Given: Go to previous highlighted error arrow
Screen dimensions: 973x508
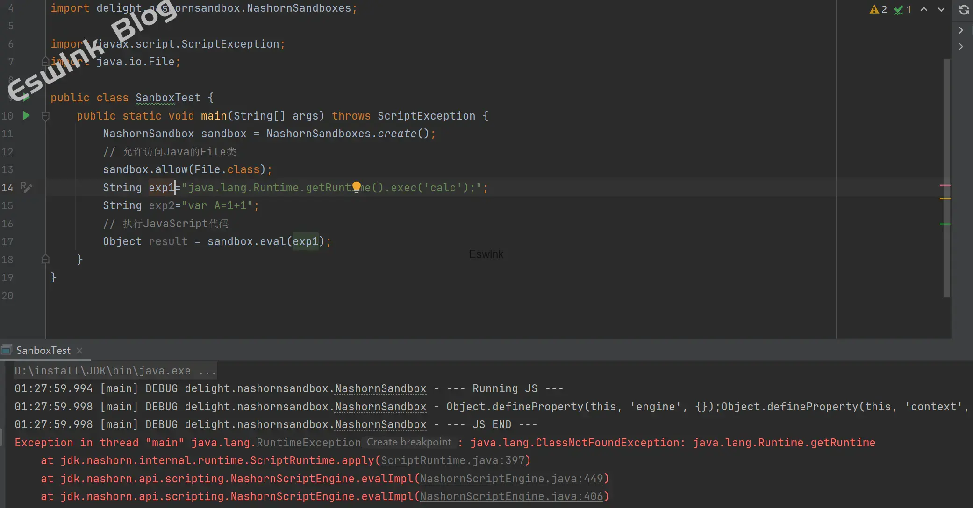Looking at the screenshot, I should [924, 9].
